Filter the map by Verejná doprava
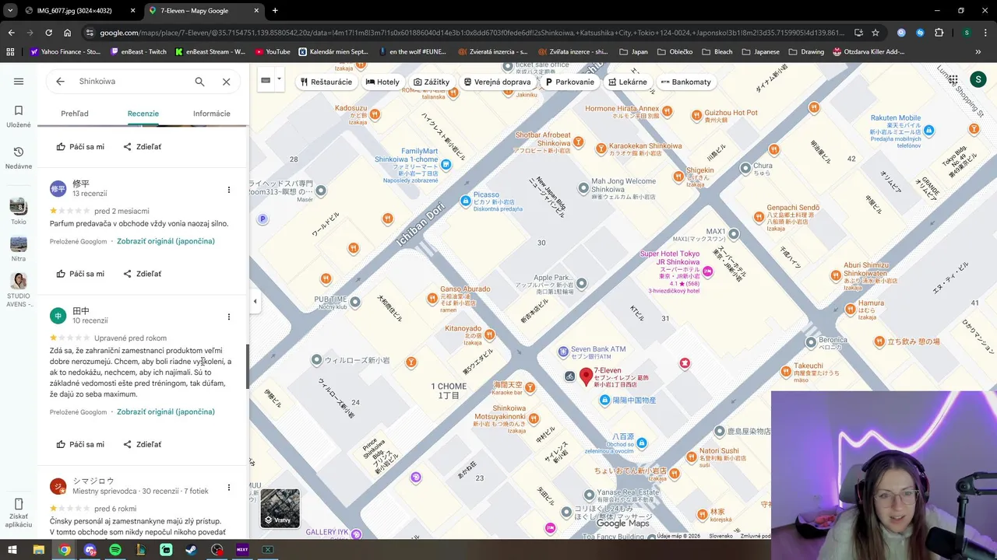This screenshot has height=560, width=997. coord(497,82)
